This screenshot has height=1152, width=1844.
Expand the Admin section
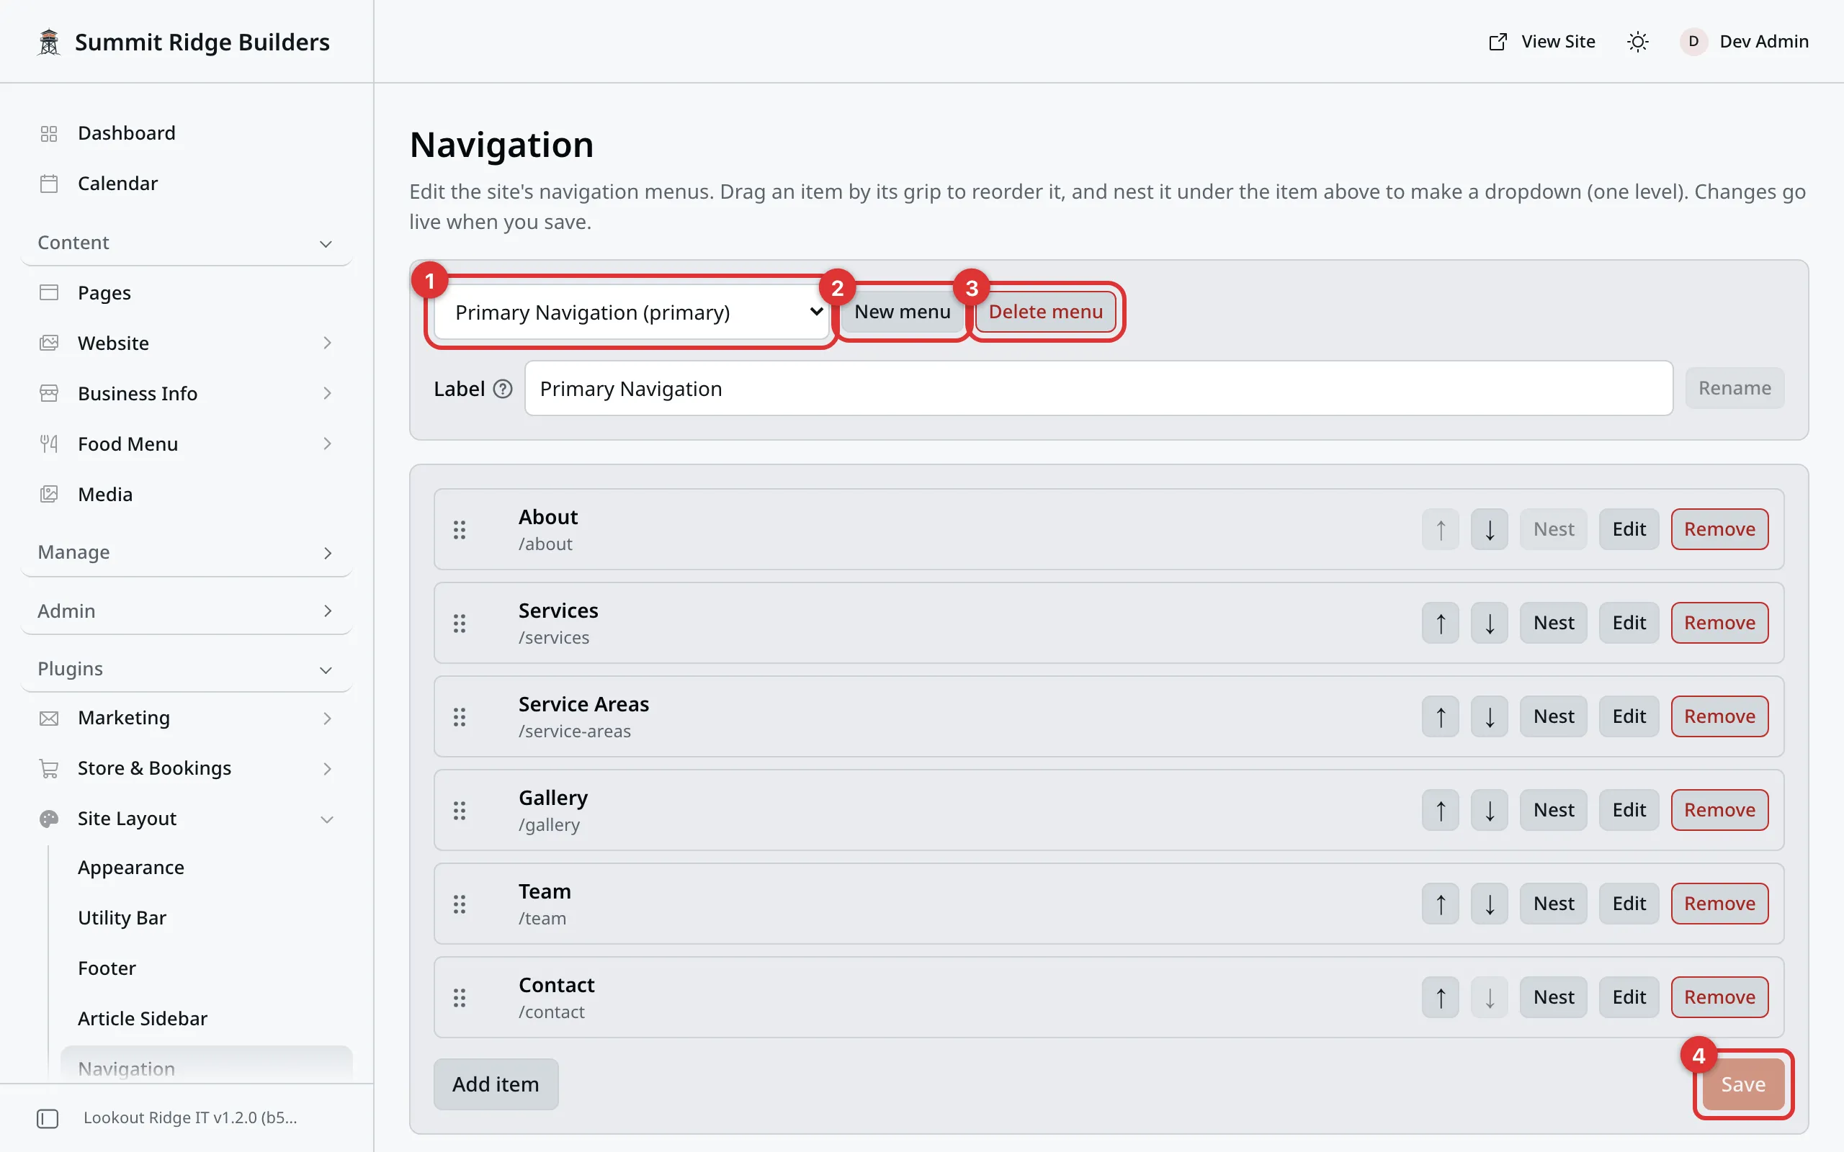pyautogui.click(x=187, y=611)
